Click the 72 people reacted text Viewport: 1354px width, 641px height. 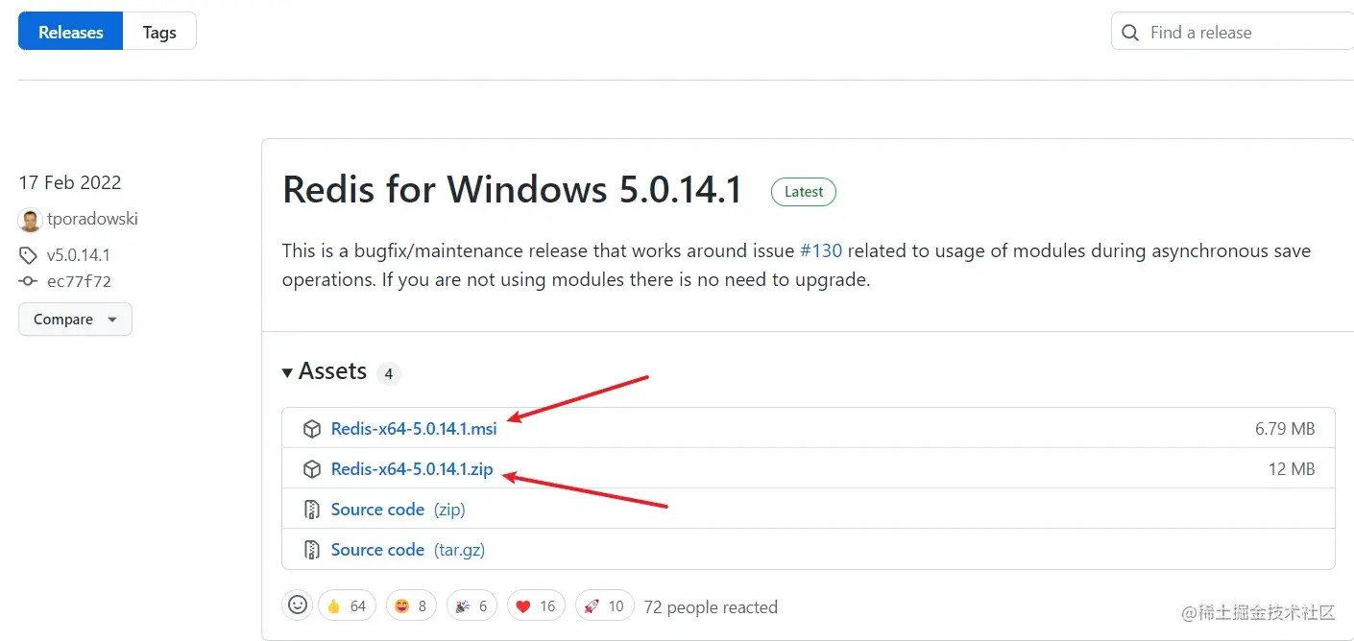[711, 607]
